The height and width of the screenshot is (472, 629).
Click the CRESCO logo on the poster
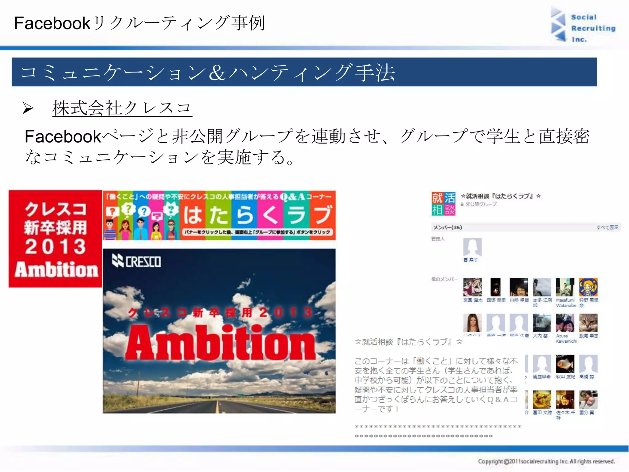point(136,261)
